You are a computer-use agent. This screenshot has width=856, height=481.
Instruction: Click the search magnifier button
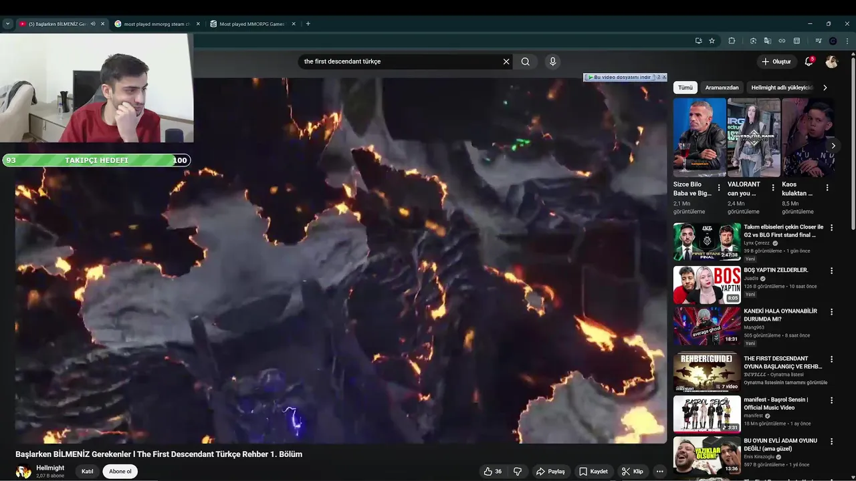(526, 61)
